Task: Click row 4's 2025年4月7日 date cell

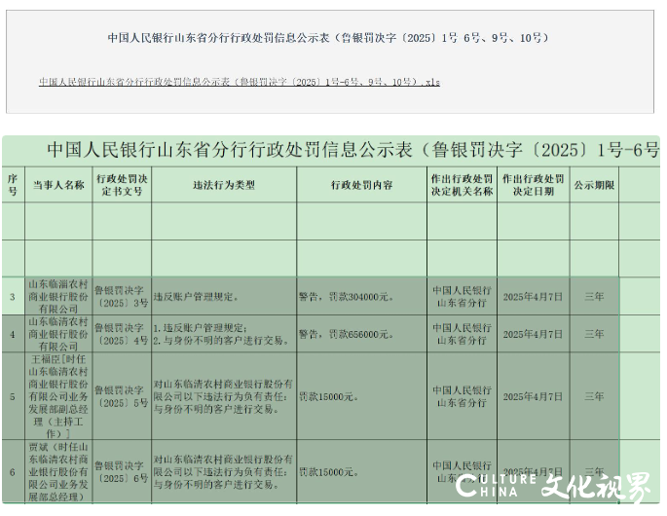Action: [534, 334]
